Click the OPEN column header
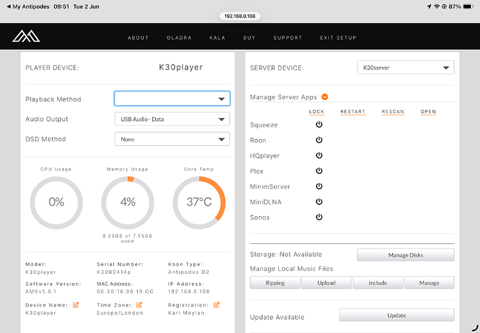 pyautogui.click(x=429, y=112)
